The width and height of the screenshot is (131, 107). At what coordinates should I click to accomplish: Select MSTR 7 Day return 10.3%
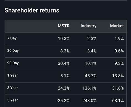[x=64, y=39]
